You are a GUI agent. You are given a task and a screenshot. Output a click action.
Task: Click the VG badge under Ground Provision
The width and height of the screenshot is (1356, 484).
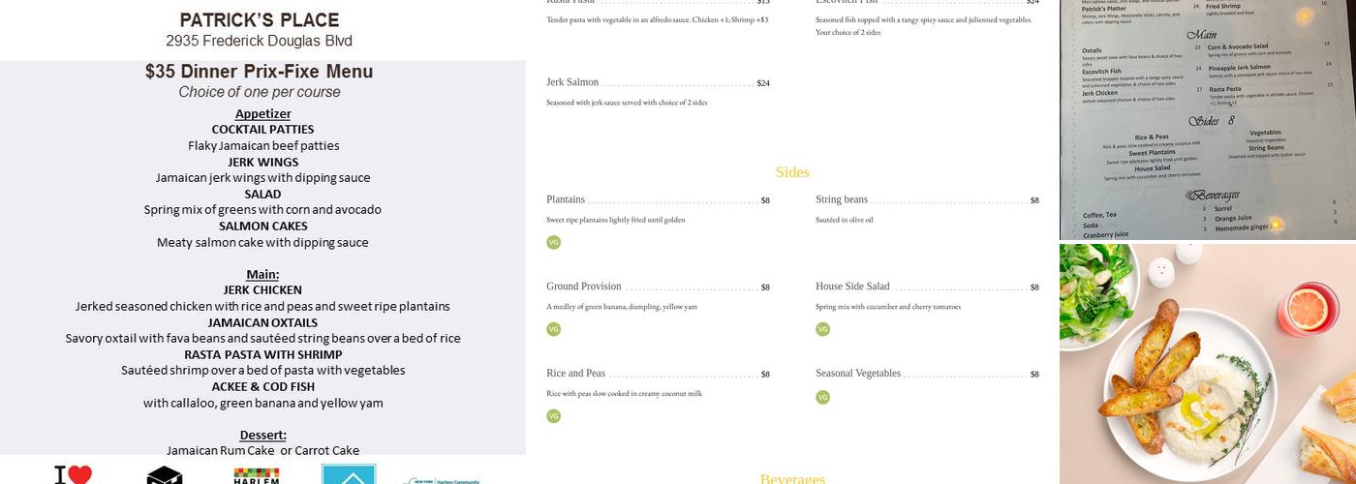pos(553,329)
